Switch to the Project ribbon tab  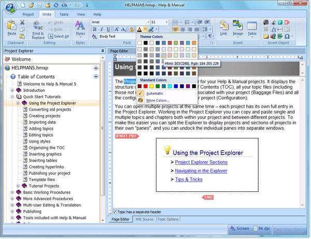pos(28,15)
